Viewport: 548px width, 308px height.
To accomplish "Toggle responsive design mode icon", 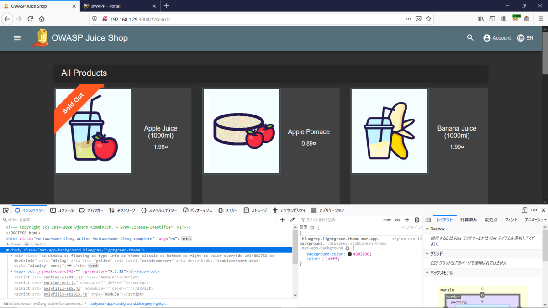I will coord(524,210).
